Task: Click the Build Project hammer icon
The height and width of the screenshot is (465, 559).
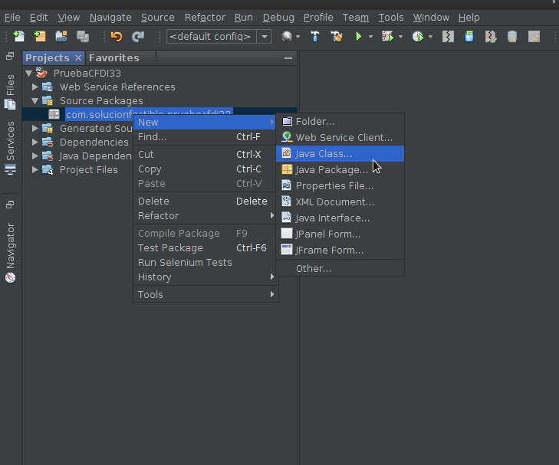Action: coord(314,36)
